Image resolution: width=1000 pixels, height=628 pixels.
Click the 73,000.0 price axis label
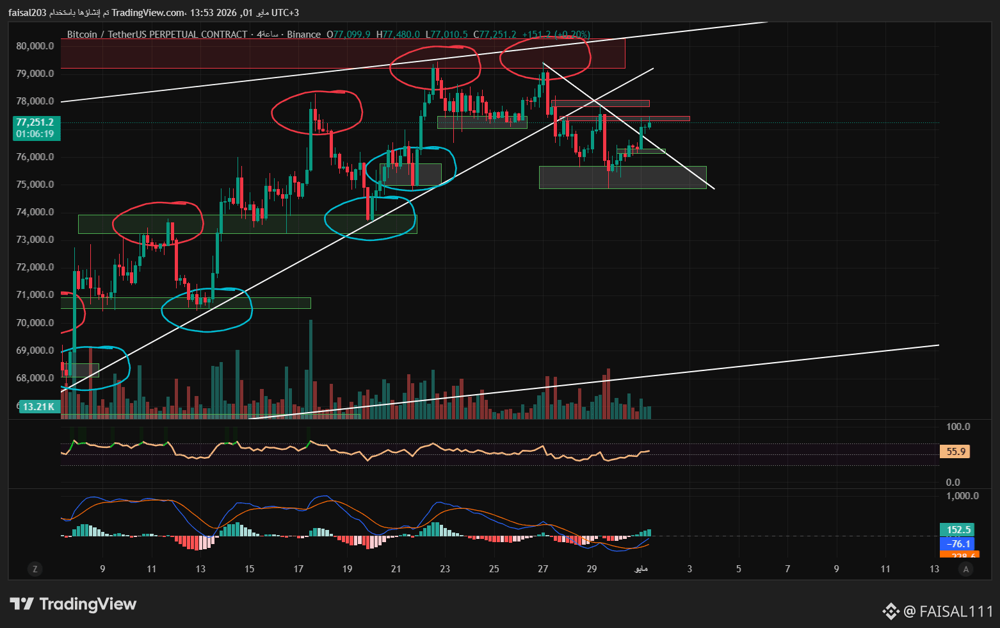[35, 239]
